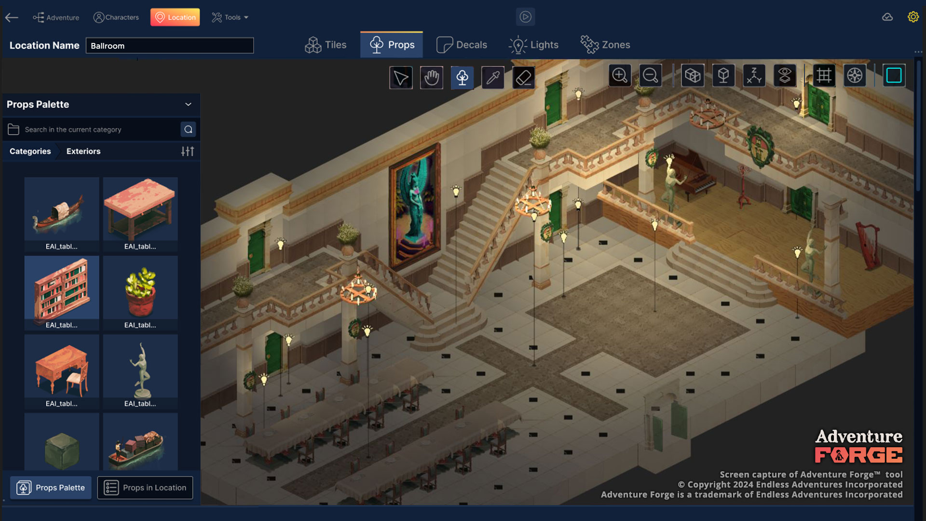This screenshot has height=521, width=926.
Task: Select the gondola boat prop
Action: click(x=62, y=214)
